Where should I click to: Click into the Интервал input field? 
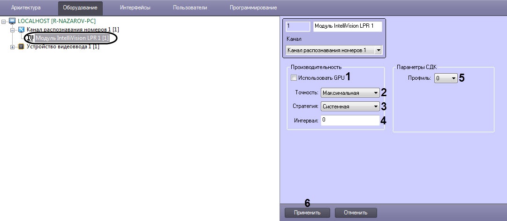350,121
